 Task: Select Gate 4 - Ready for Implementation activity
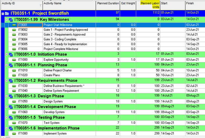point(65,44)
